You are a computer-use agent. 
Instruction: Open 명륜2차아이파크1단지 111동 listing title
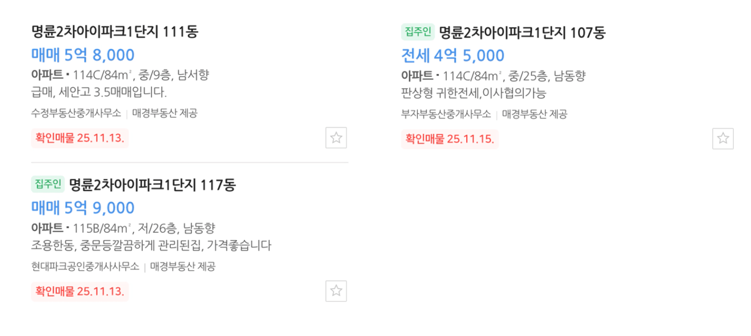pyautogui.click(x=114, y=32)
